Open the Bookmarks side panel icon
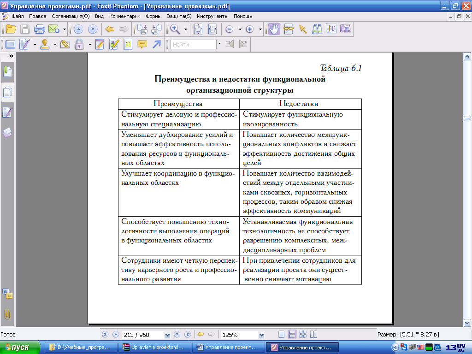The width and height of the screenshot is (472, 354). coord(7,71)
